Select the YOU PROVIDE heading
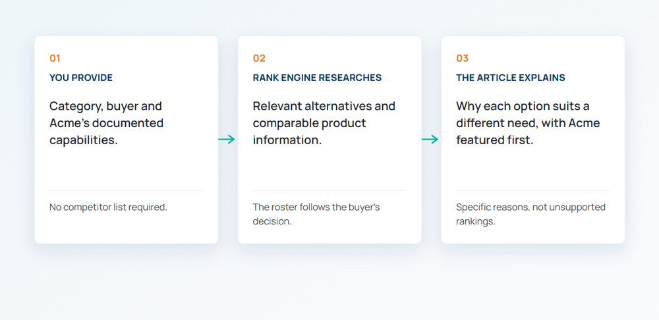This screenshot has width=659, height=320. click(x=81, y=78)
